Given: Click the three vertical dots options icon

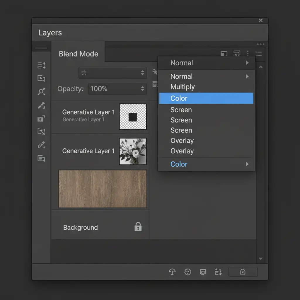Looking at the screenshot, I should [248, 53].
